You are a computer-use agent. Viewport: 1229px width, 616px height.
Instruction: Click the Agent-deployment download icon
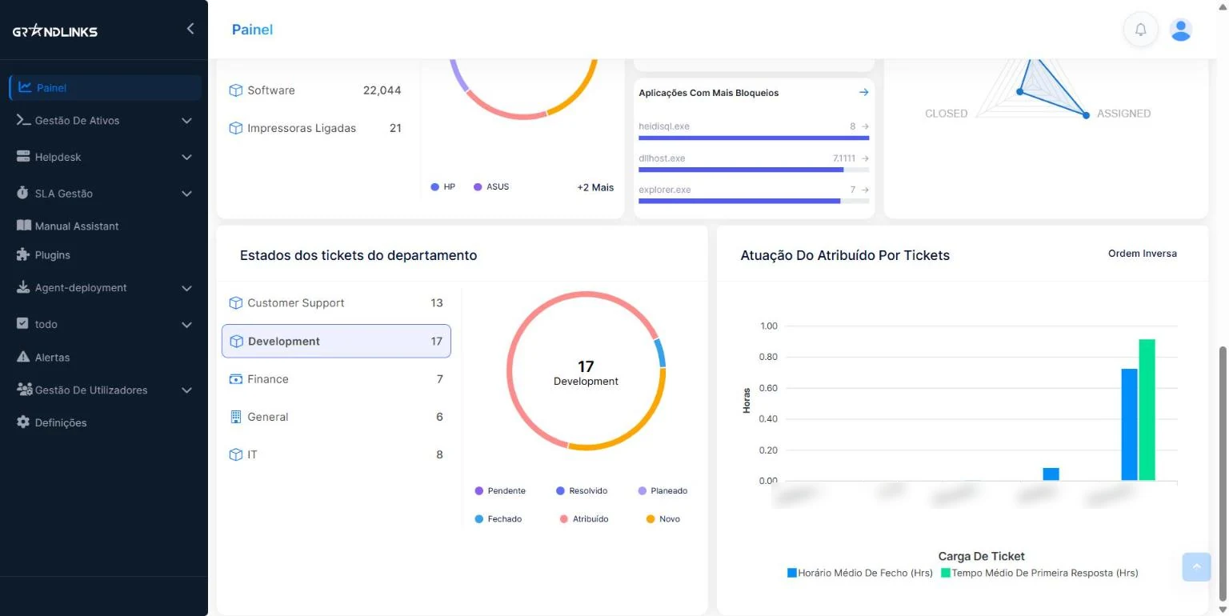[x=23, y=287]
